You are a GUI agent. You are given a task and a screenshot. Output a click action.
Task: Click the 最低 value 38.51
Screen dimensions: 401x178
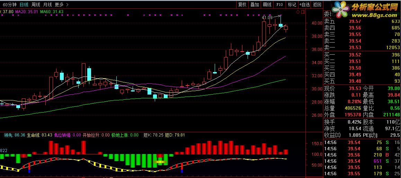[x=393, y=102]
